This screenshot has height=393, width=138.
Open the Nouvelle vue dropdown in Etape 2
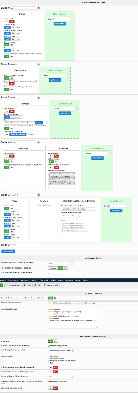pos(55,75)
